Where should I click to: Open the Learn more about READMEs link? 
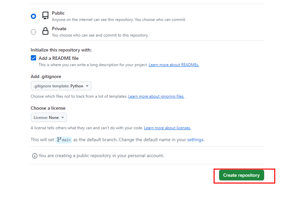click(x=174, y=65)
